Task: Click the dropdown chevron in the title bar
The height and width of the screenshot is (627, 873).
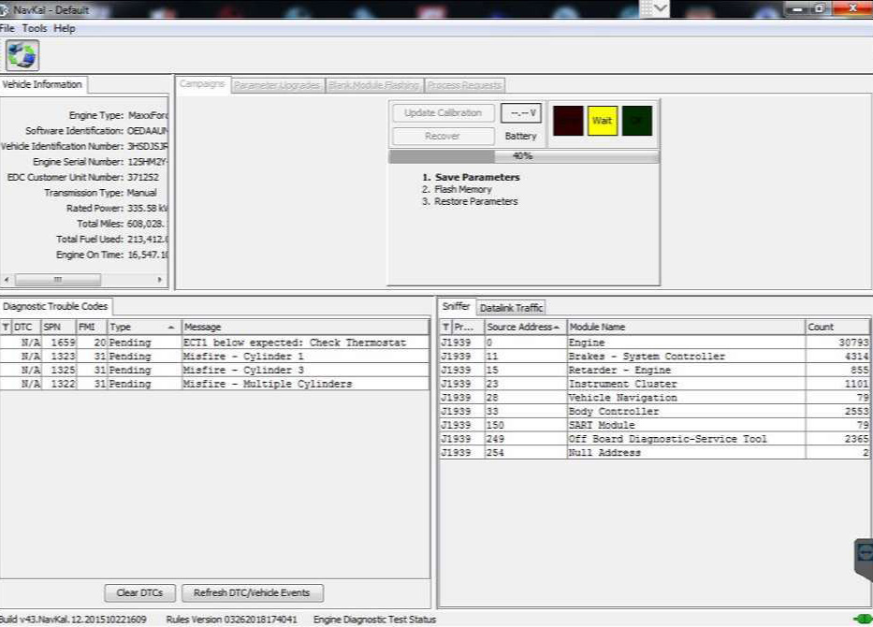Action: pyautogui.click(x=661, y=8)
